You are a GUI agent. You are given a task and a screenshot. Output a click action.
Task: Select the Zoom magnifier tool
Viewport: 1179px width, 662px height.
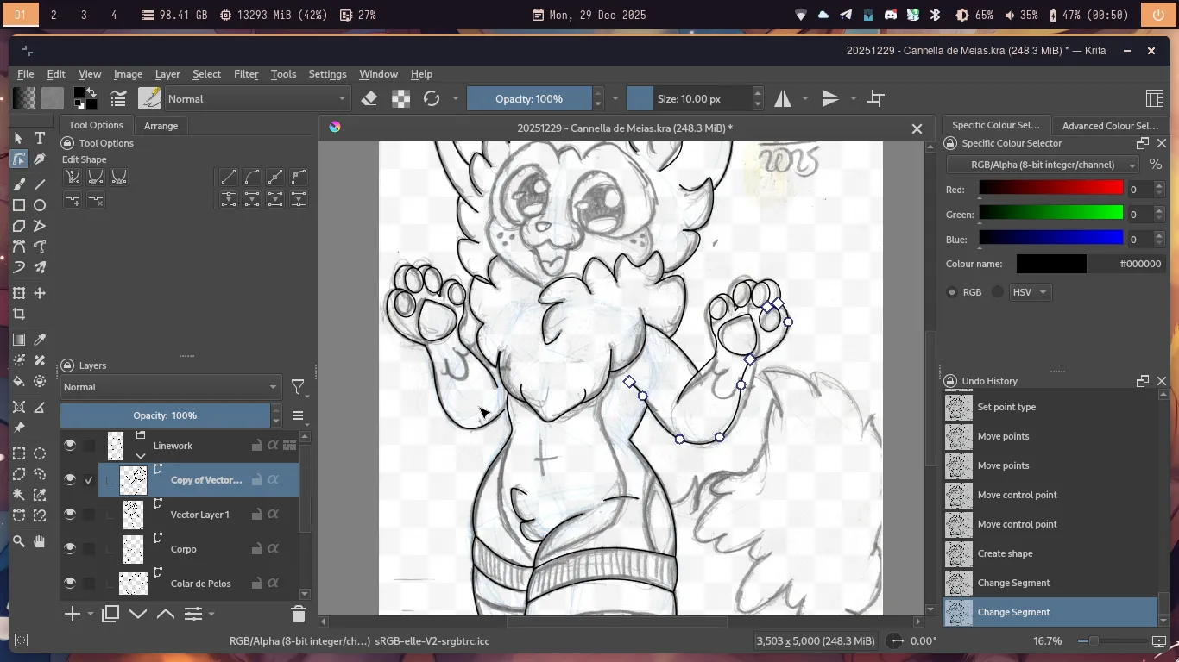pos(19,541)
